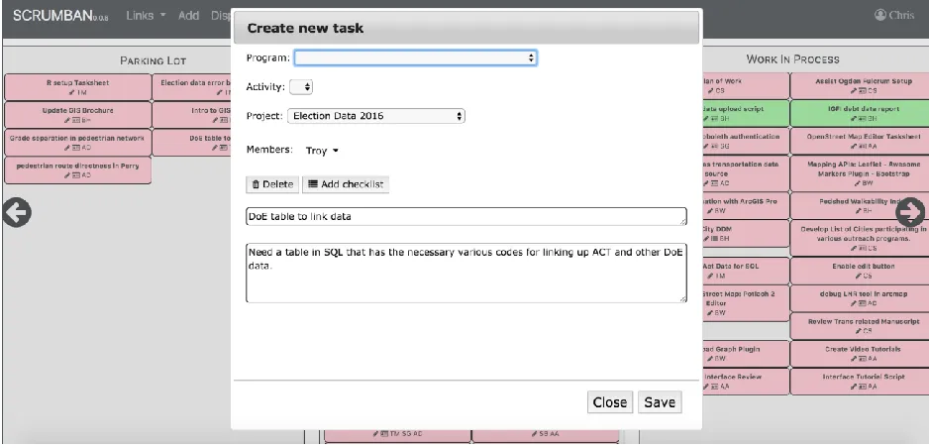Edit pencil on 'Assist Ogden Fulcrum Setup' card
Image resolution: width=929 pixels, height=448 pixels.
[x=853, y=90]
